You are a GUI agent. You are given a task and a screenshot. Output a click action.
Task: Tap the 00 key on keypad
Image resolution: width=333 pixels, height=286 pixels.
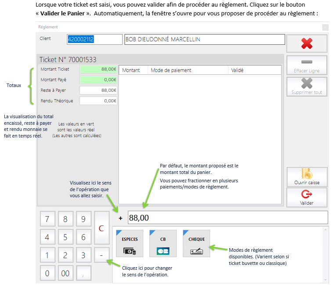[x=65, y=273]
